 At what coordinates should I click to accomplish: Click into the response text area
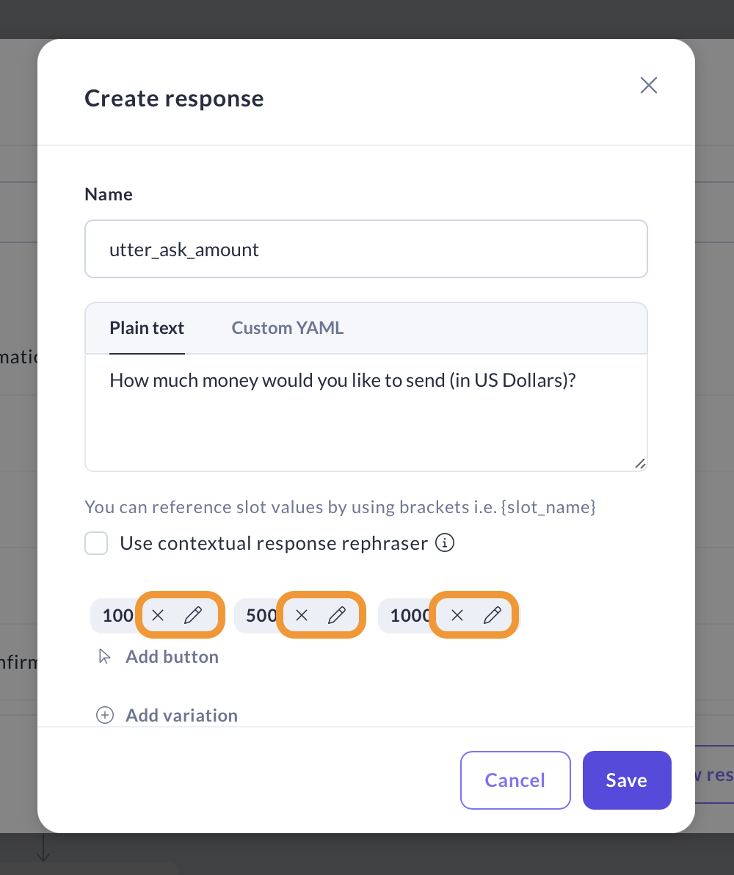366,418
